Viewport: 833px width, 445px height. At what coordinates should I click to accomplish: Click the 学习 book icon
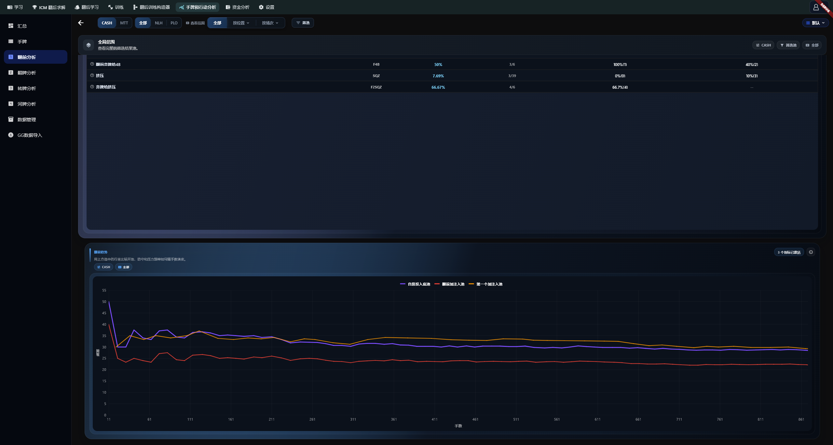coord(10,7)
